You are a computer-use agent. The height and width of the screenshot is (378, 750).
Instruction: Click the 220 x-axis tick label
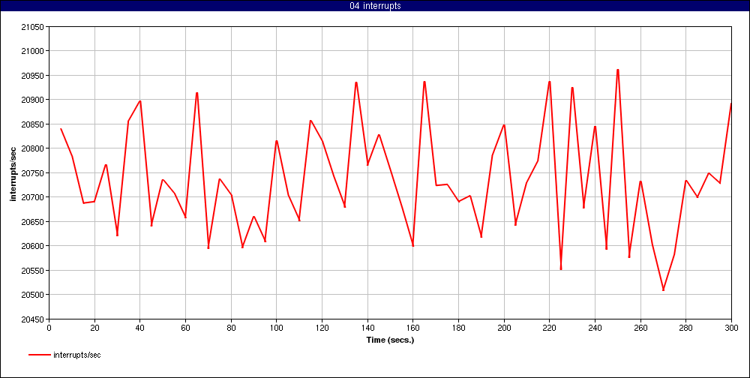[x=550, y=328]
